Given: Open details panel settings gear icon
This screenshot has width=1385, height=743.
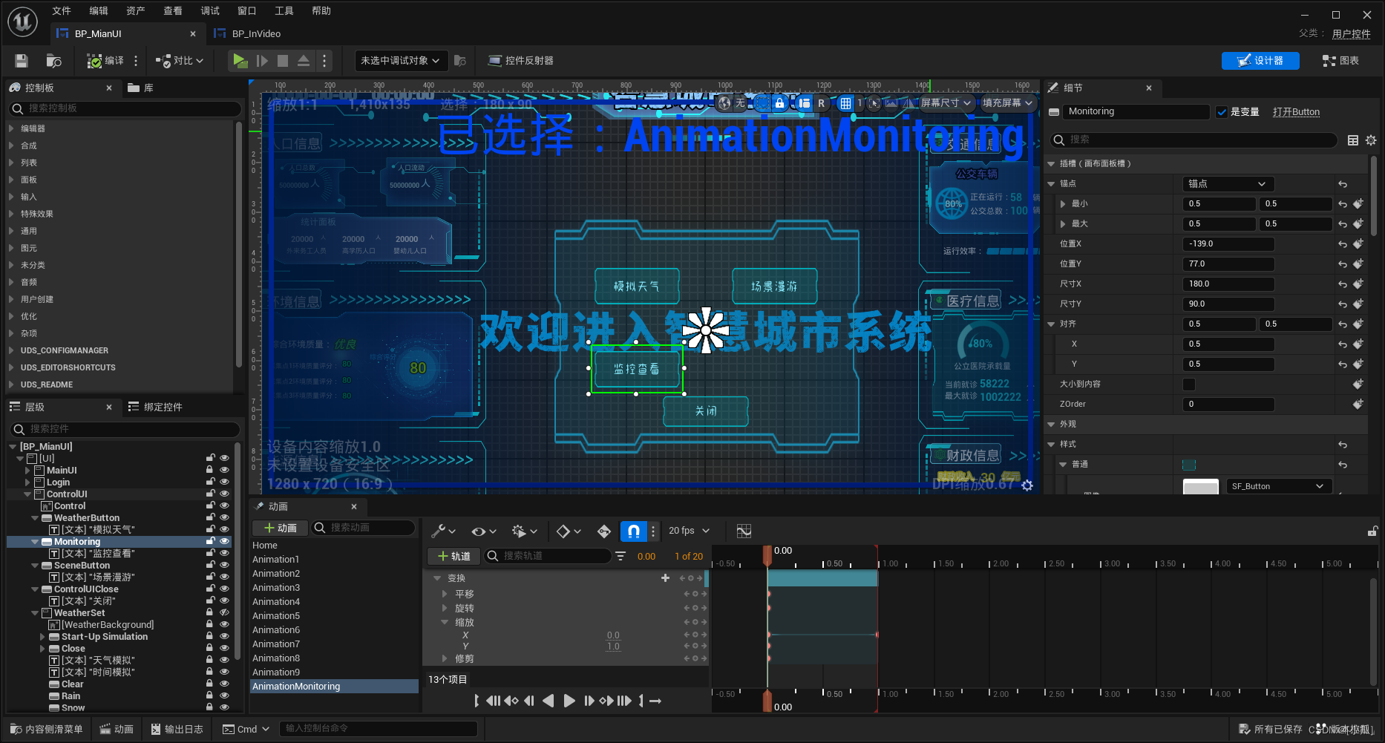Looking at the screenshot, I should tap(1371, 140).
